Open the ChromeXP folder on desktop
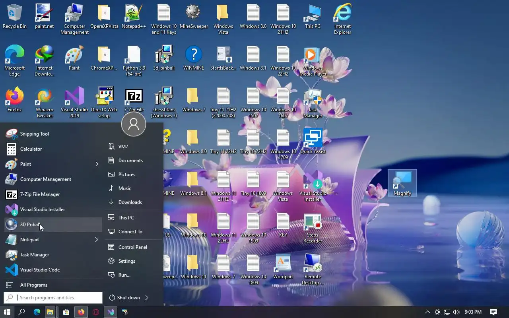The height and width of the screenshot is (318, 509). [x=104, y=58]
